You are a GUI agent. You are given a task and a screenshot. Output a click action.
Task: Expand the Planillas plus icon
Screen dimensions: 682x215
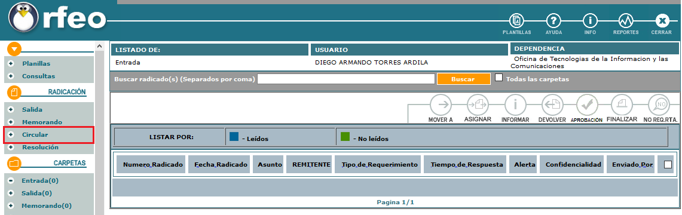click(x=11, y=63)
